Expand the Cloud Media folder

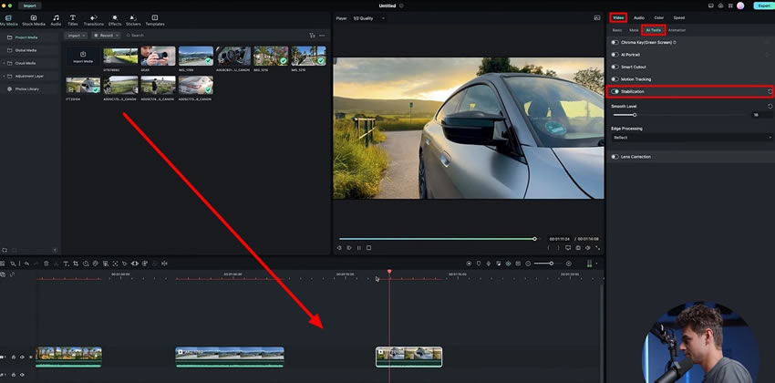[x=4, y=63]
